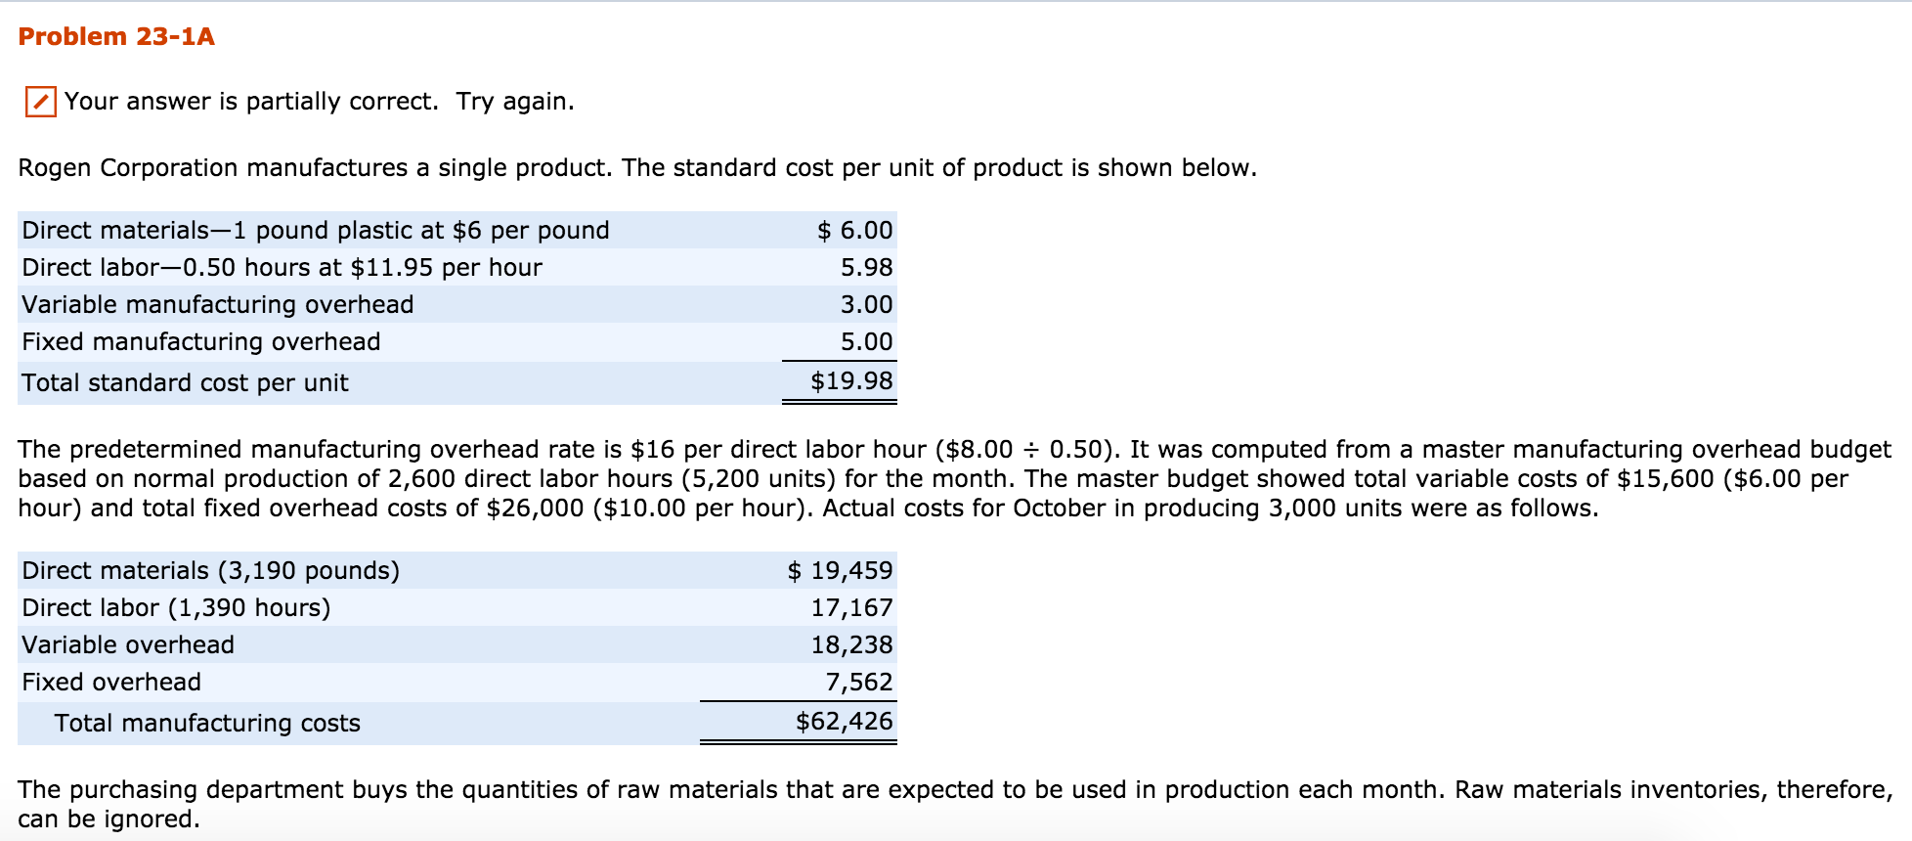
Task: Click the 'Your answer is partially correct' message
Action: click(x=319, y=102)
